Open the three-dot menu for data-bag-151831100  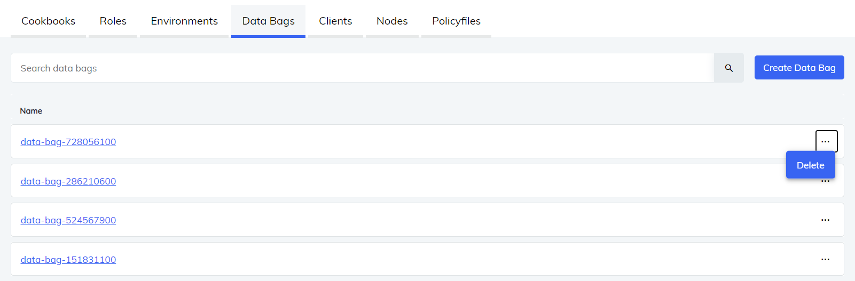coord(825,260)
